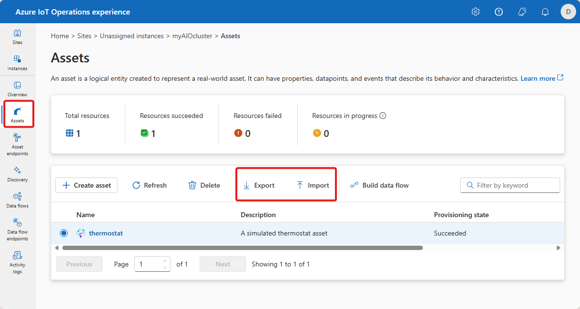Sort by the Name column header
580x309 pixels.
pos(86,215)
